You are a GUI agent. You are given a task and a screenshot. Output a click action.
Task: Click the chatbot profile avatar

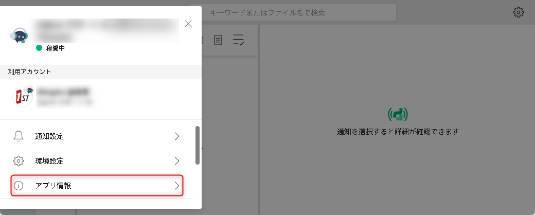(19, 35)
